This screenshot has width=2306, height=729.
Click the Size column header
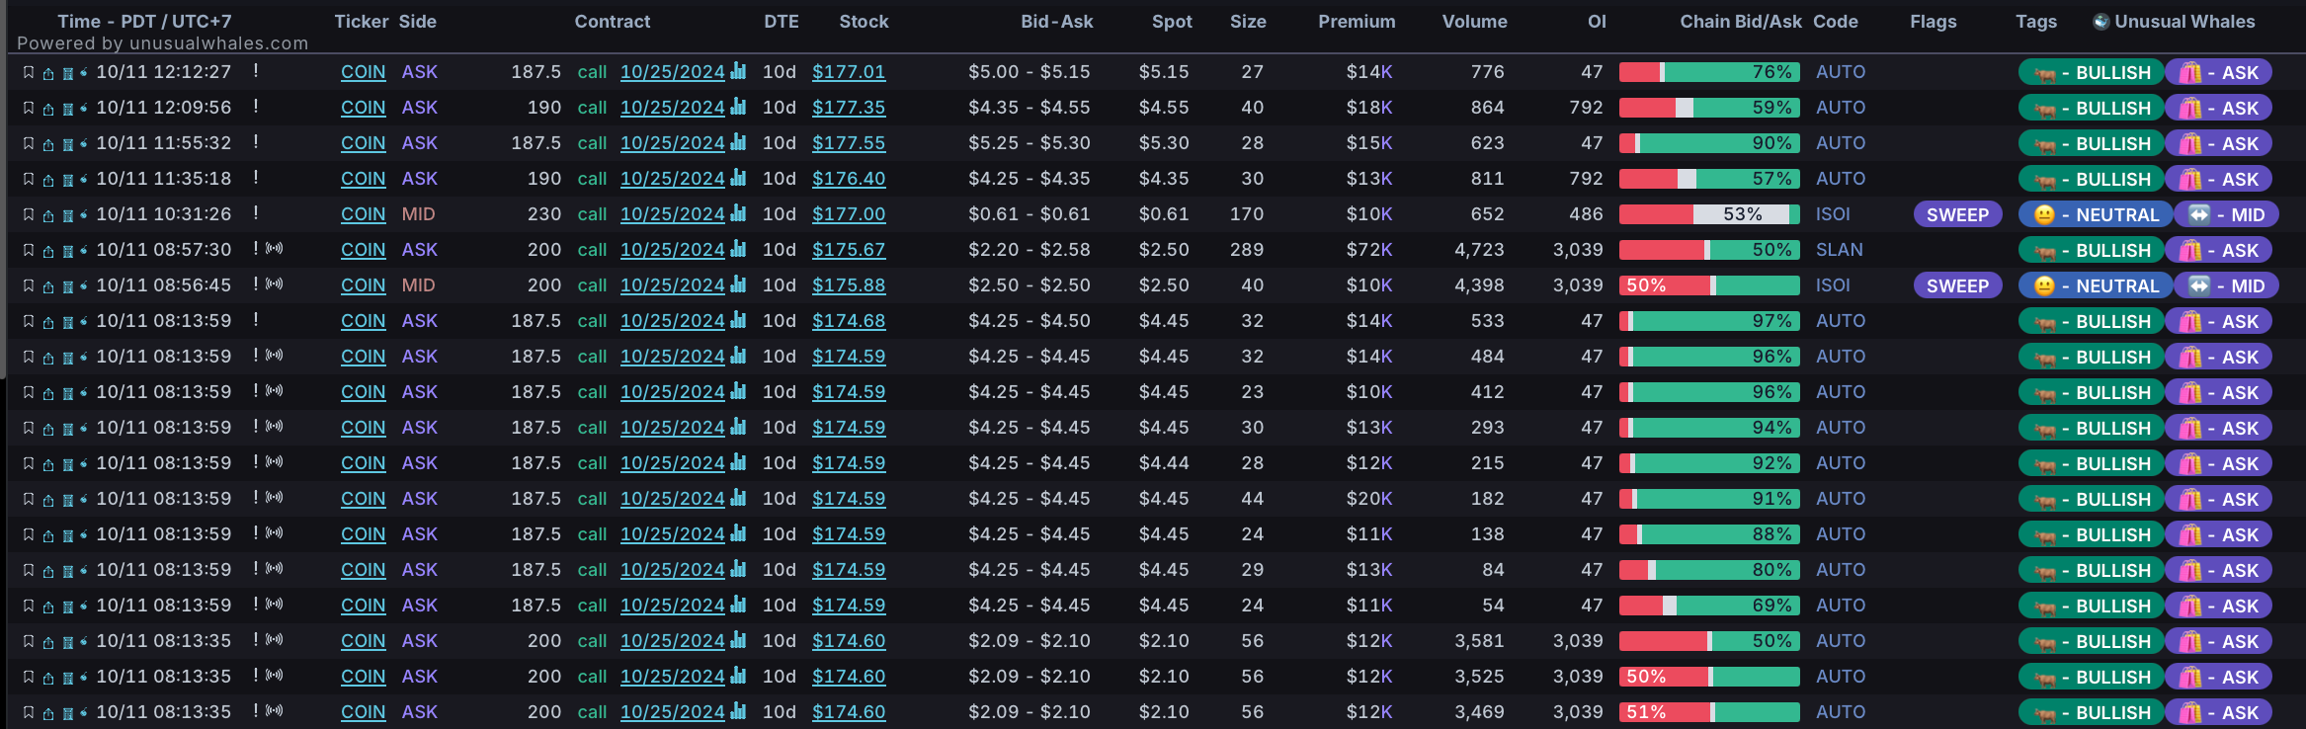coord(1248,21)
